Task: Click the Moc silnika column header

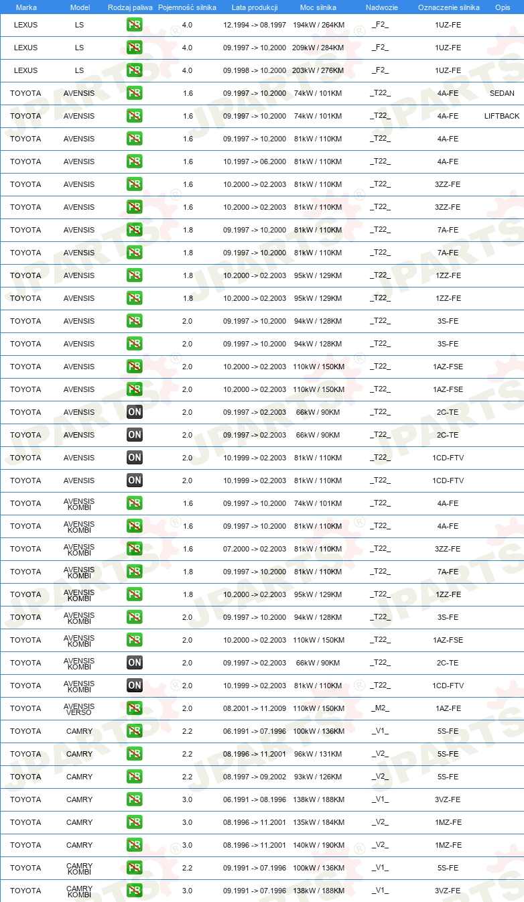Action: pos(318,7)
